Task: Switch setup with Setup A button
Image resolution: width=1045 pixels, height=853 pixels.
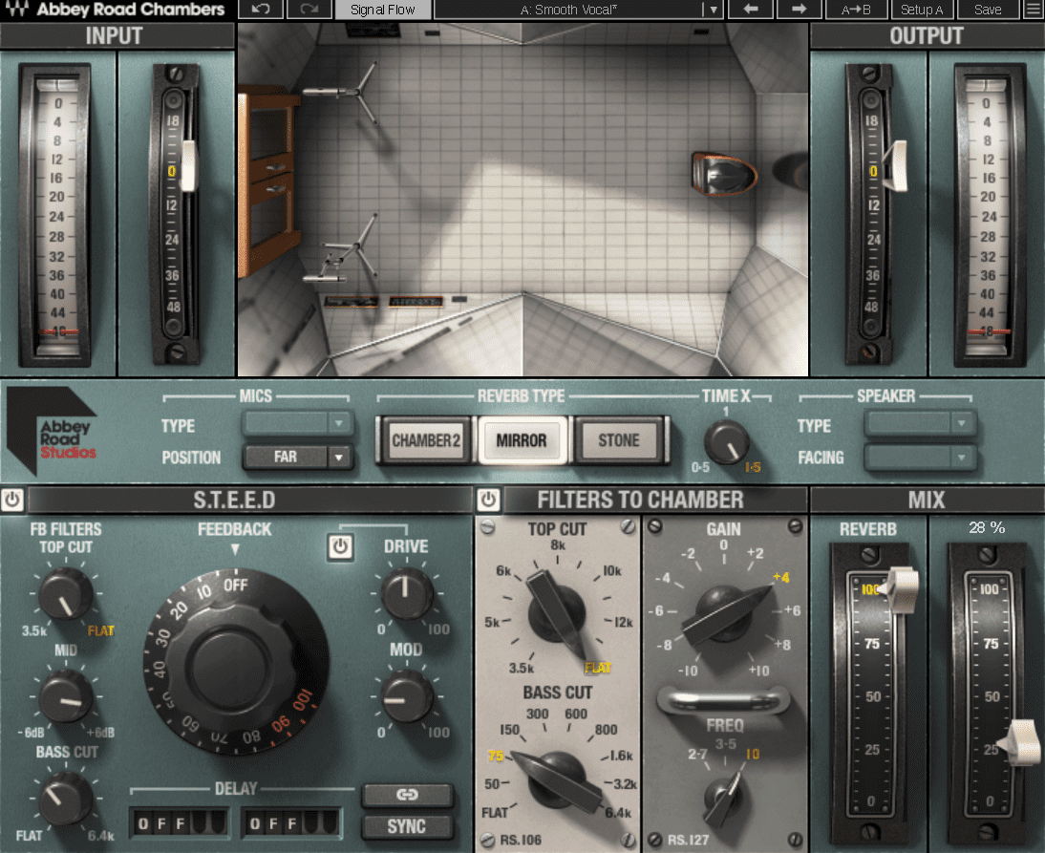Action: 922,10
